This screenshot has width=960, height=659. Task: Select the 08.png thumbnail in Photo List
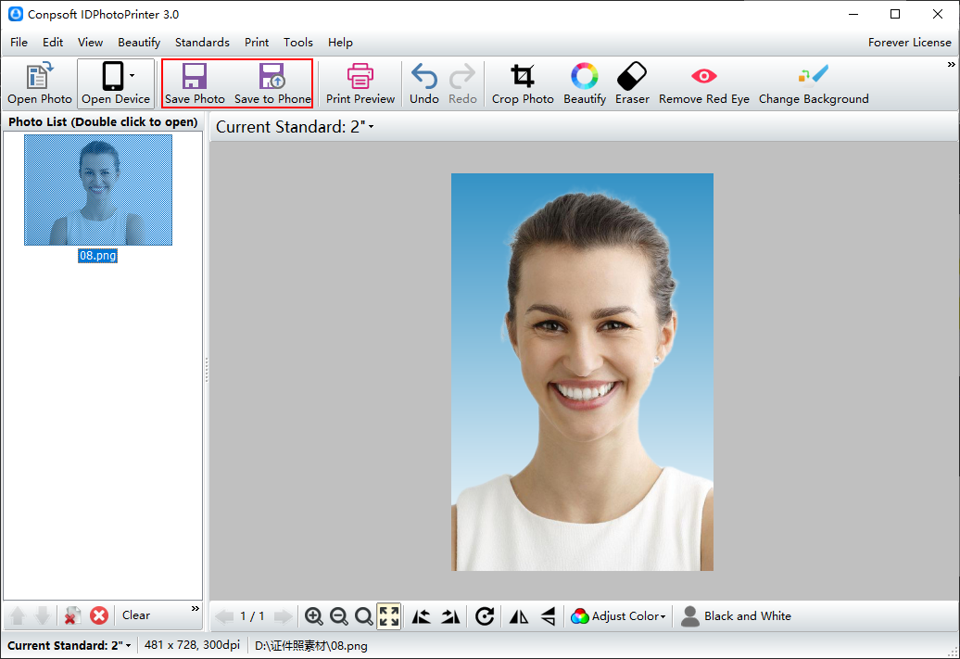(x=98, y=190)
